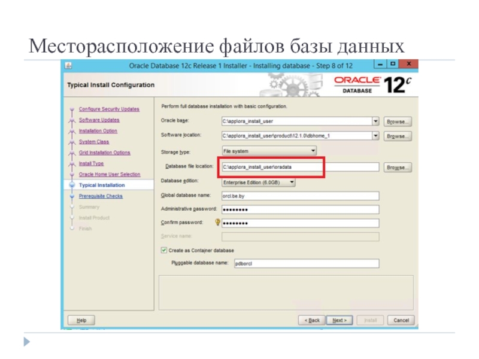This screenshot has width=479, height=359.
Task: Click the Pluggable database name field
Action: click(307, 263)
